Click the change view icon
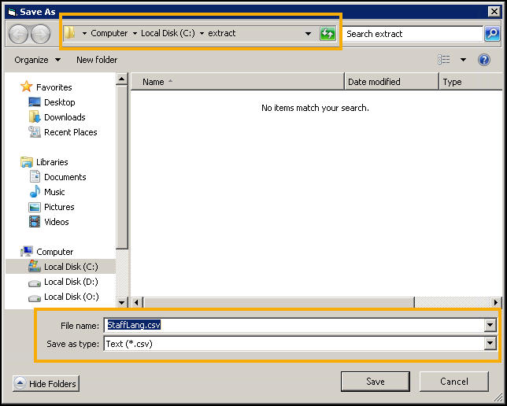Screen dimensions: 507x406 (x=444, y=60)
